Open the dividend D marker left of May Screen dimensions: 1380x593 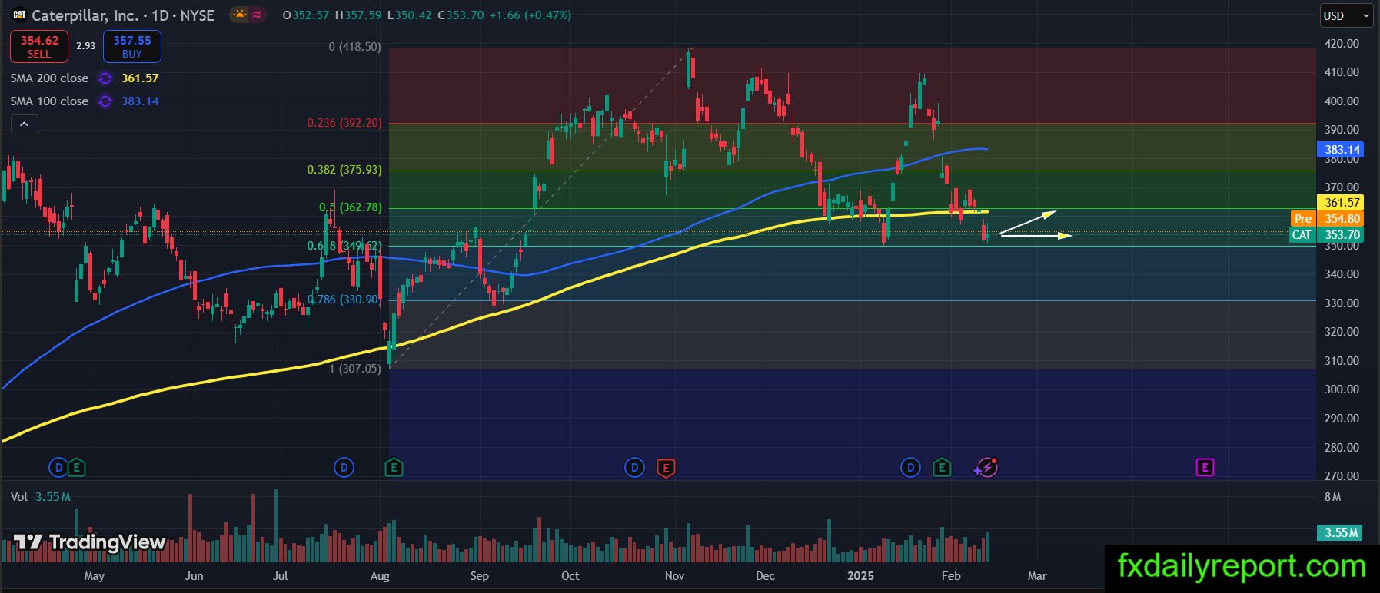[x=58, y=467]
